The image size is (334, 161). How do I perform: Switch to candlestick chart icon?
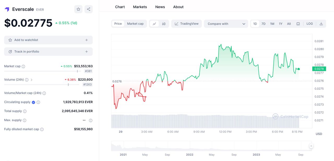[x=164, y=24]
